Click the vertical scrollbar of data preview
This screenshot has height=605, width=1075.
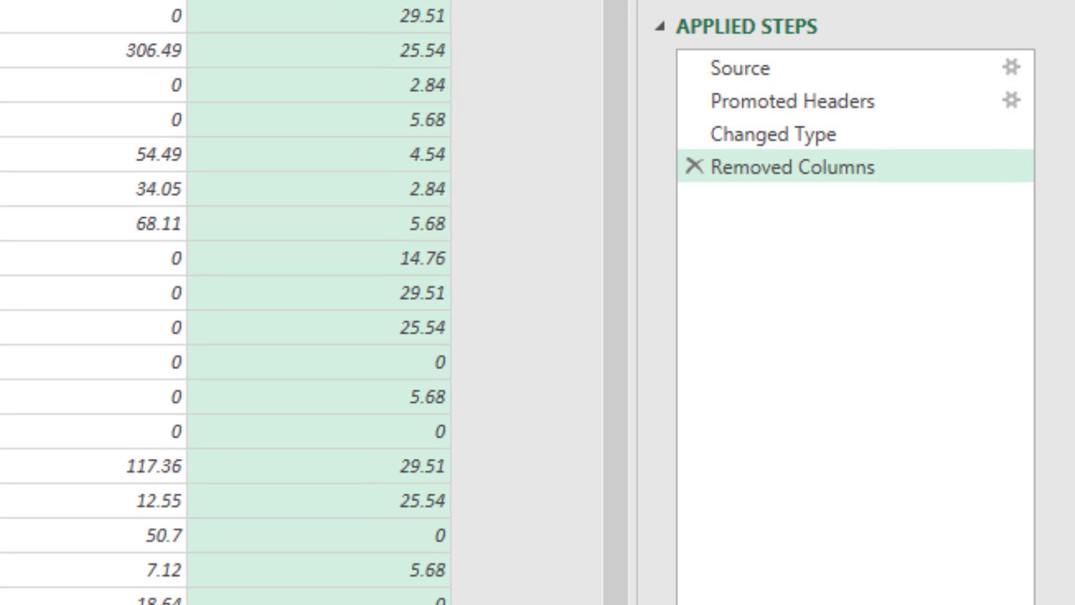point(615,302)
